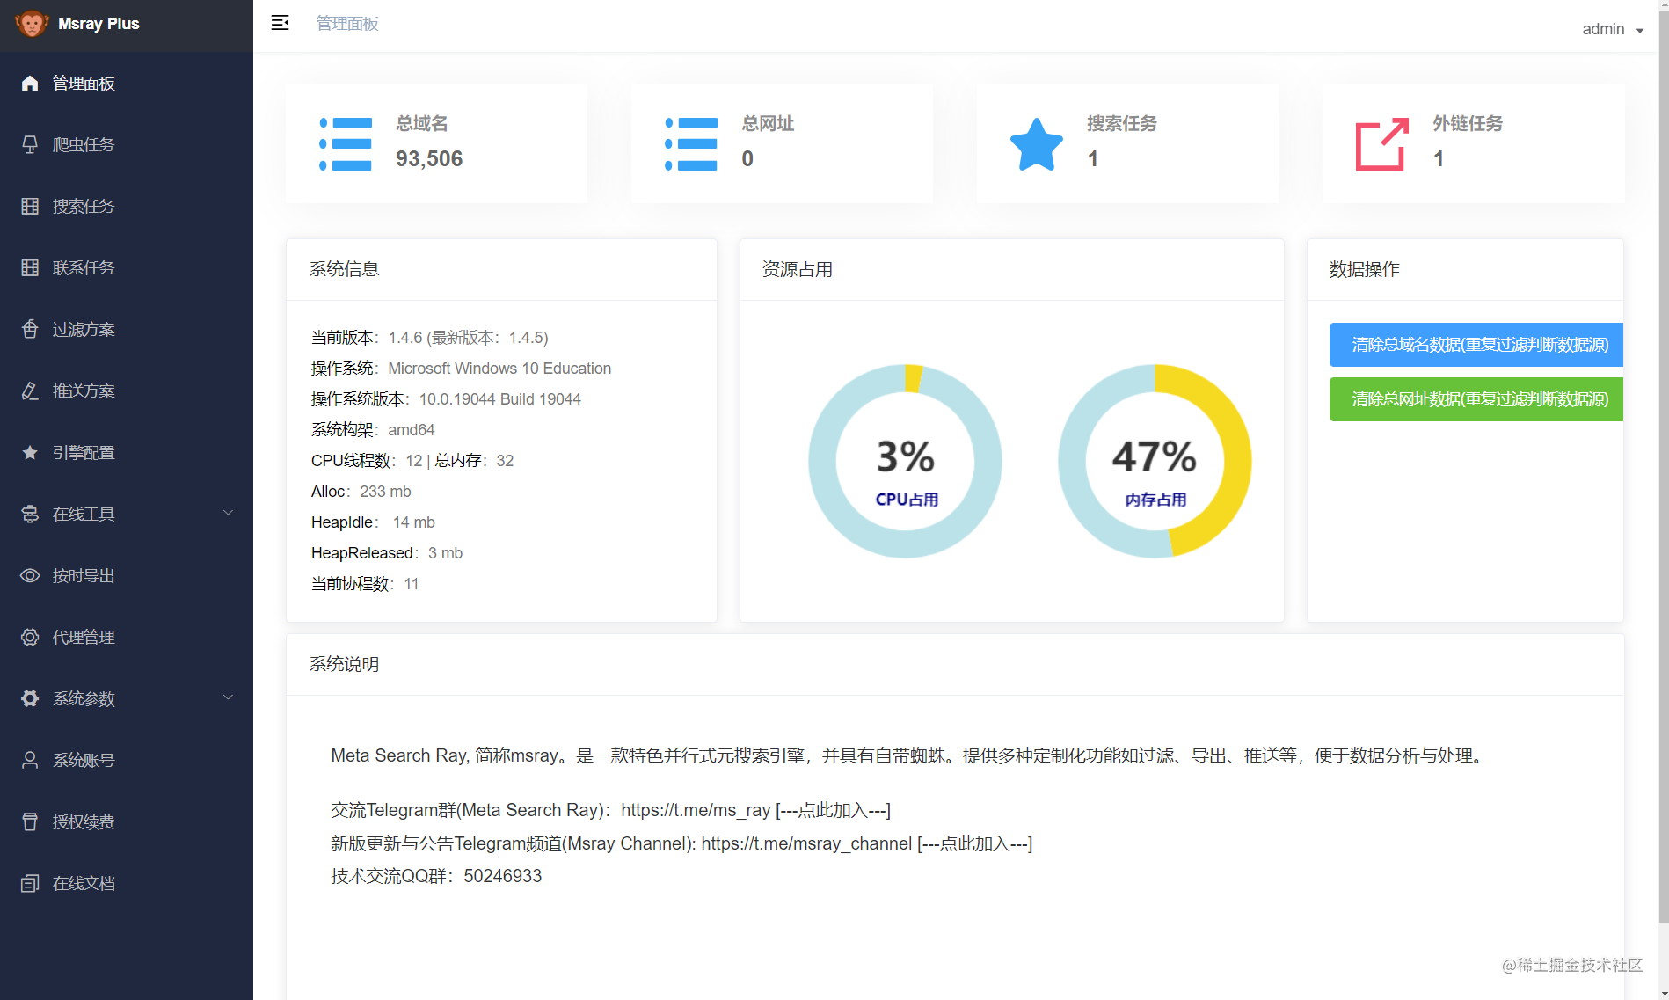Click the 代理管理 sidebar icon
Screen dimensions: 1669x1000
click(30, 637)
